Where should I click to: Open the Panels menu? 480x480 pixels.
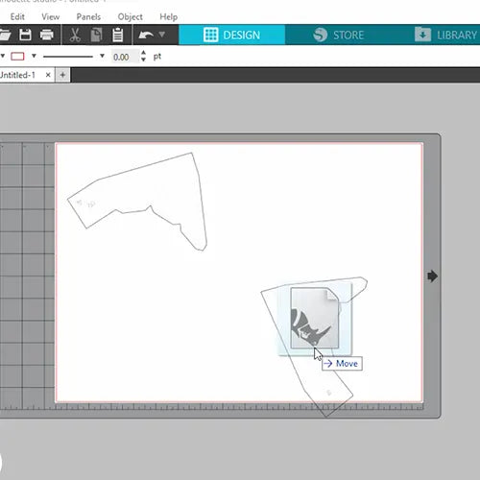tap(88, 16)
